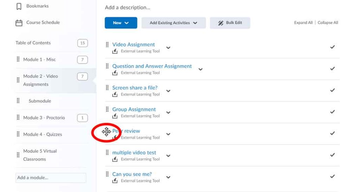Screen dimensions: 360x192
Task: Click the Course Schedule calendar icon
Action: click(19, 23)
